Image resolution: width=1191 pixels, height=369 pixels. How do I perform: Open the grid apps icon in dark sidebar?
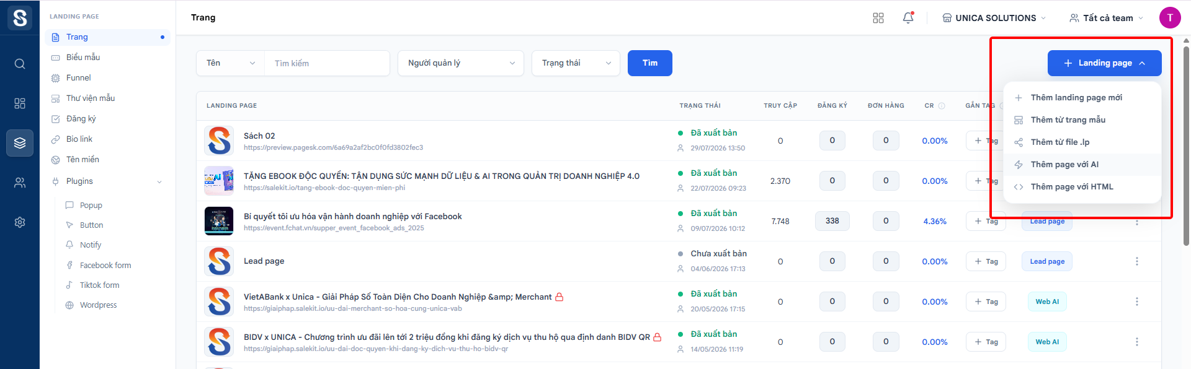(20, 103)
